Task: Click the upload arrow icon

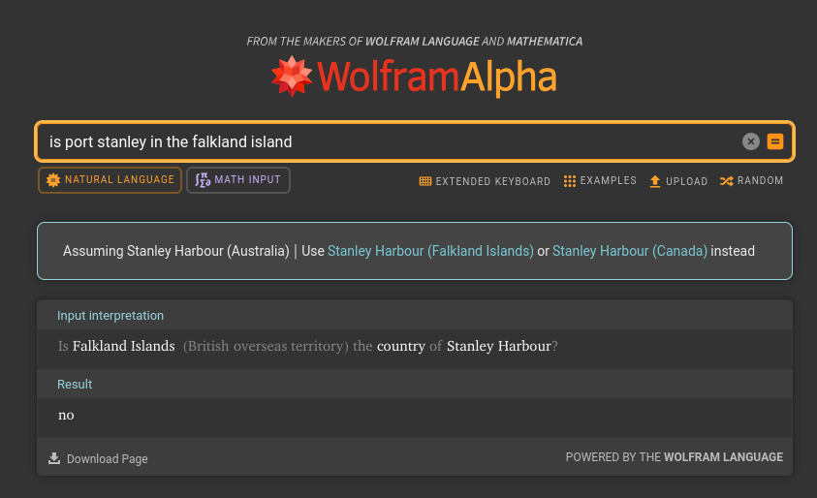Action: (655, 181)
